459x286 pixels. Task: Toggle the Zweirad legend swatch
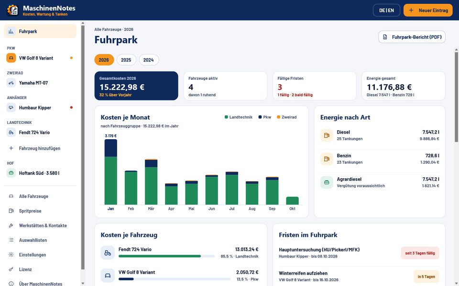click(x=278, y=117)
